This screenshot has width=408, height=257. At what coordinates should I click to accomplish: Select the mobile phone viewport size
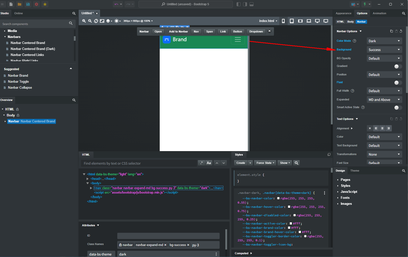283,21
